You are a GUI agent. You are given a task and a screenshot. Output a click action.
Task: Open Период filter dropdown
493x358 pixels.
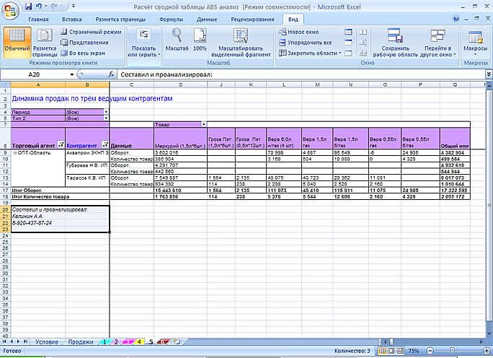(106, 112)
